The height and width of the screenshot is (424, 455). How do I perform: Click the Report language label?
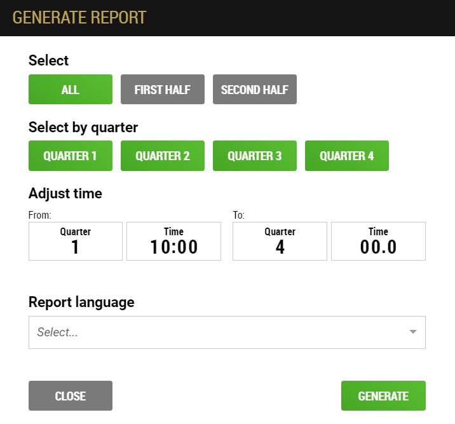point(81,303)
